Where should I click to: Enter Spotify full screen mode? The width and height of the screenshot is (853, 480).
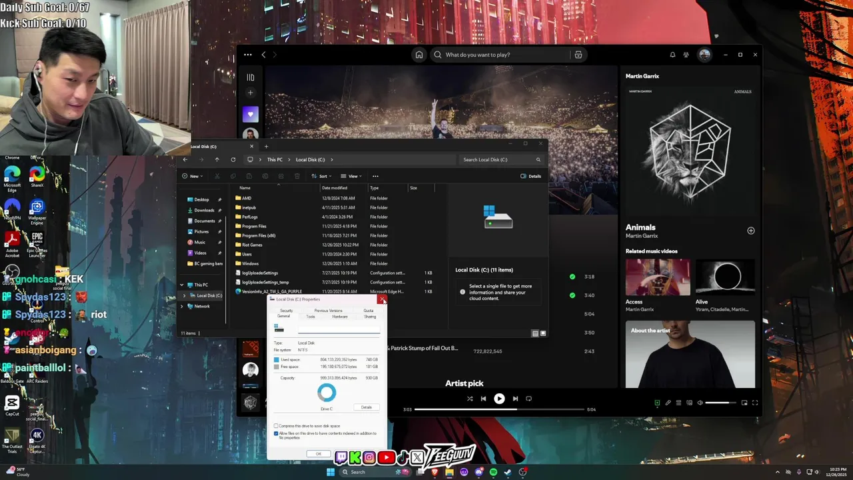(755, 403)
